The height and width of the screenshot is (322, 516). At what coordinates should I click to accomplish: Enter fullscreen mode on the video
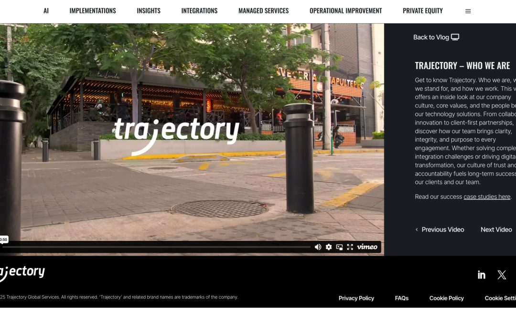point(350,247)
